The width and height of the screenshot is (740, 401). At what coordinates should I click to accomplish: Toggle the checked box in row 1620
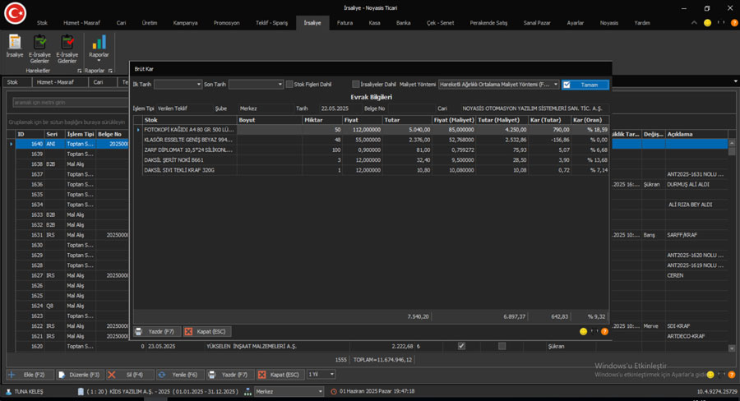click(461, 346)
